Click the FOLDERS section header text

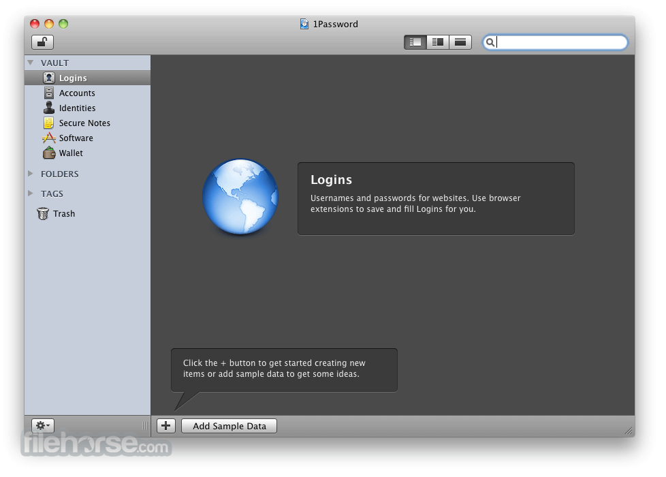click(x=60, y=174)
